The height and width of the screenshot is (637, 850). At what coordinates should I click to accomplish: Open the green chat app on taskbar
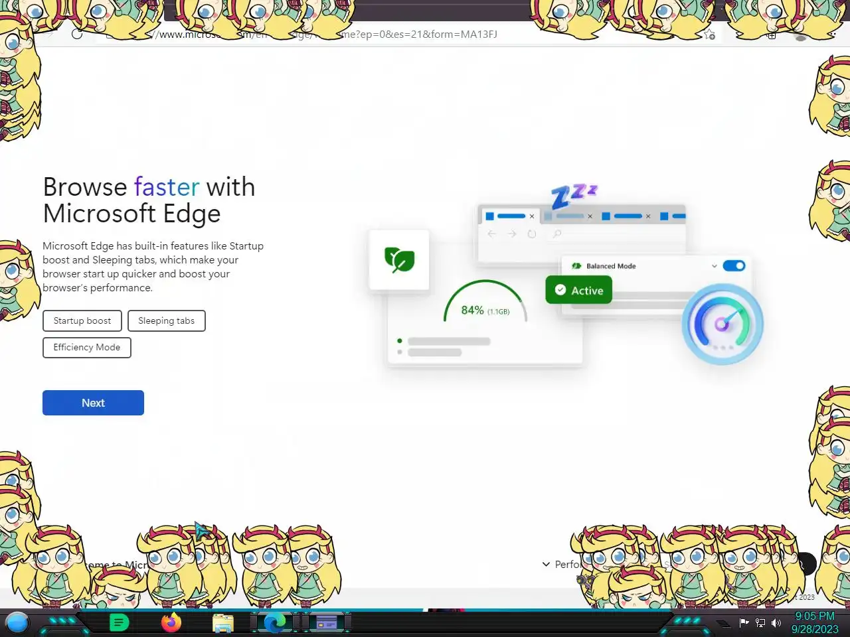(x=119, y=622)
